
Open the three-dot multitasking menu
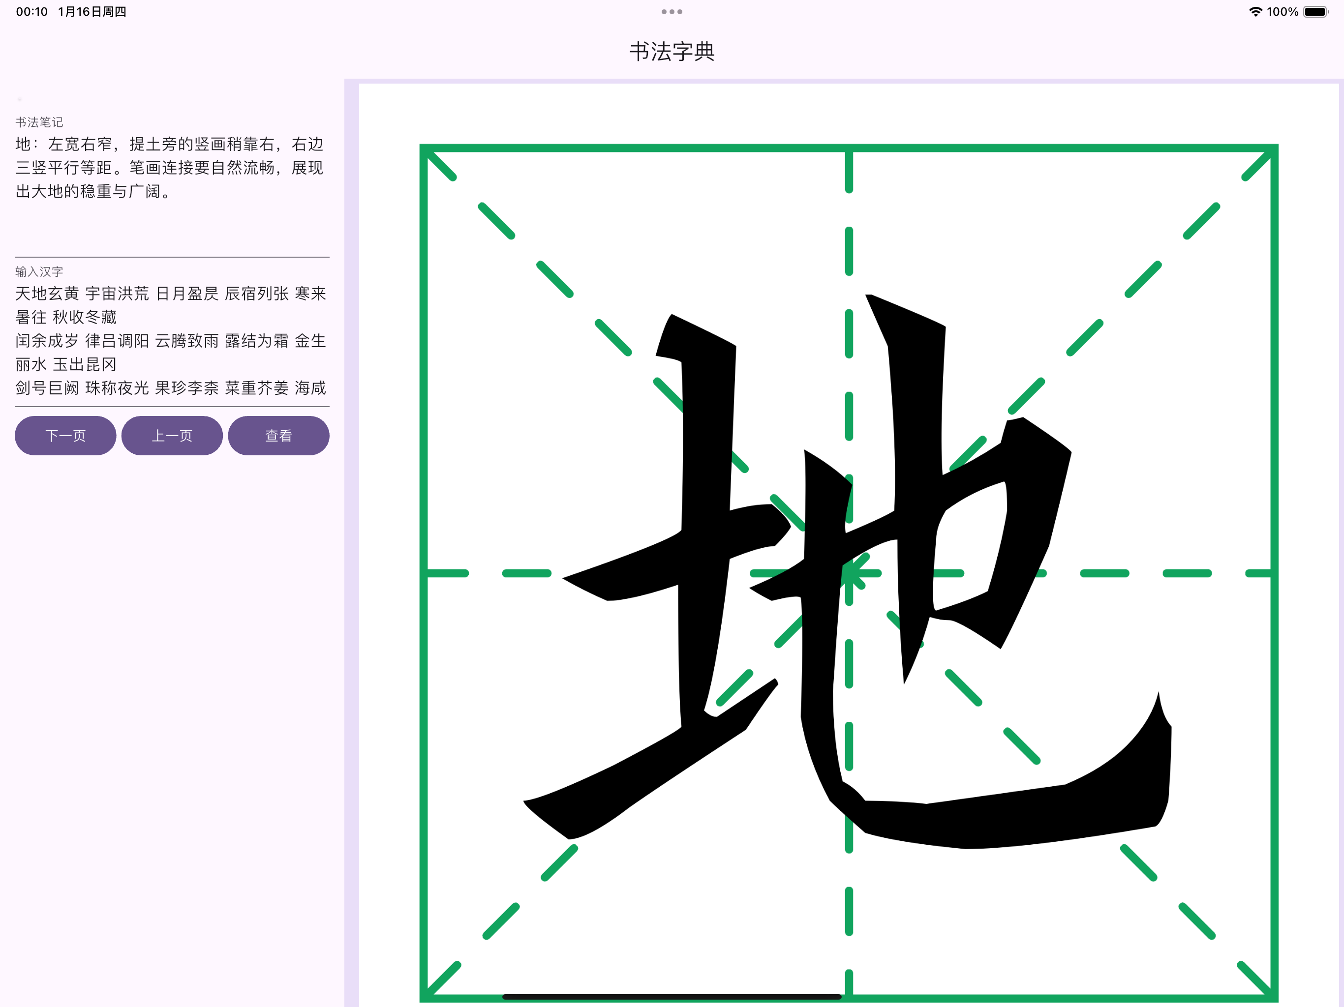click(x=672, y=11)
